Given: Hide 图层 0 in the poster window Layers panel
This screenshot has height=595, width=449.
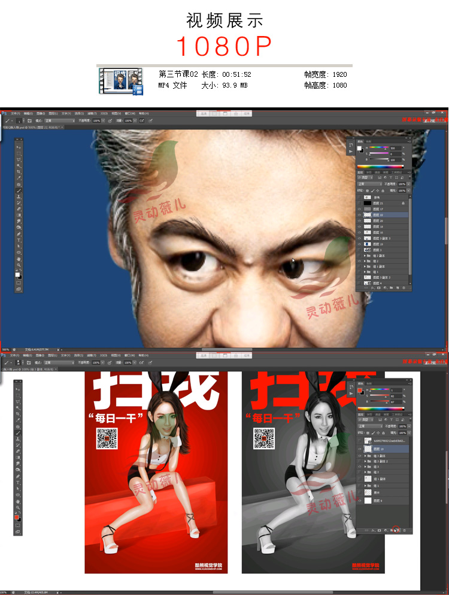Looking at the screenshot, I should coord(360,500).
